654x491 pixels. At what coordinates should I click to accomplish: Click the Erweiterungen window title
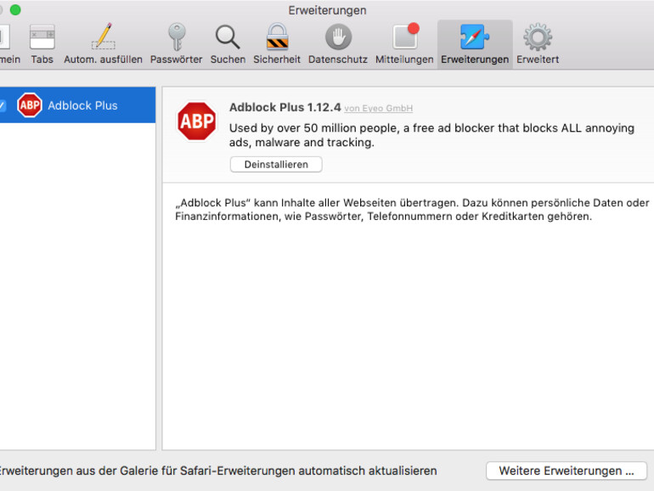pos(327,10)
